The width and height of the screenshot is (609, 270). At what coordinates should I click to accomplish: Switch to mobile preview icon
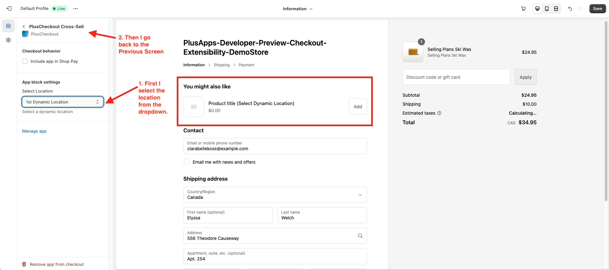point(547,9)
